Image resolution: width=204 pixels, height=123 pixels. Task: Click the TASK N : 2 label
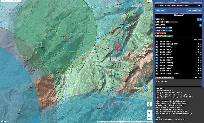160,19
